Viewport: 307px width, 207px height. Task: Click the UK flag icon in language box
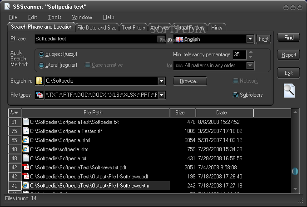(179, 39)
